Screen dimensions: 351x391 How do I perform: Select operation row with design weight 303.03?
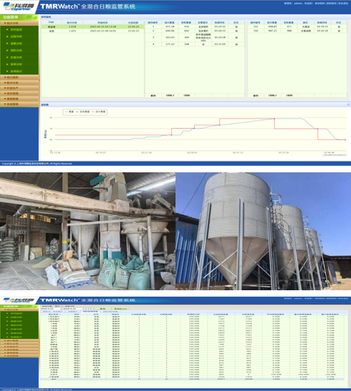194,37
